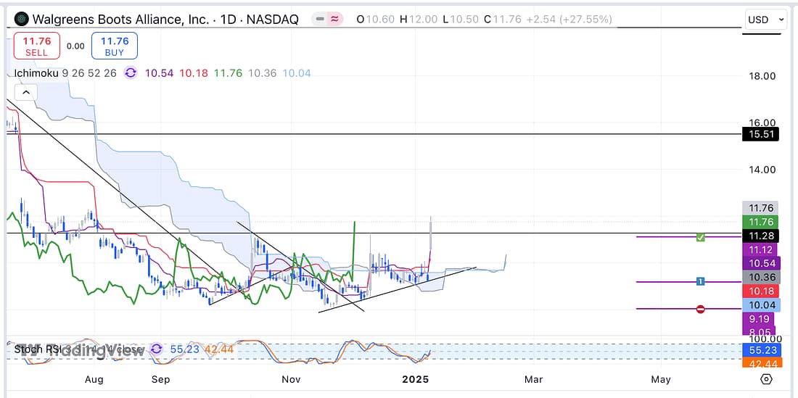Toggle the pink wave data-mode indicator
The height and width of the screenshot is (398, 798).
tap(334, 20)
